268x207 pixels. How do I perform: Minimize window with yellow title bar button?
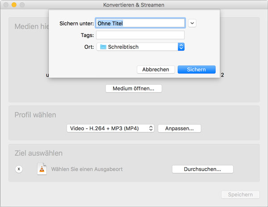14,5
